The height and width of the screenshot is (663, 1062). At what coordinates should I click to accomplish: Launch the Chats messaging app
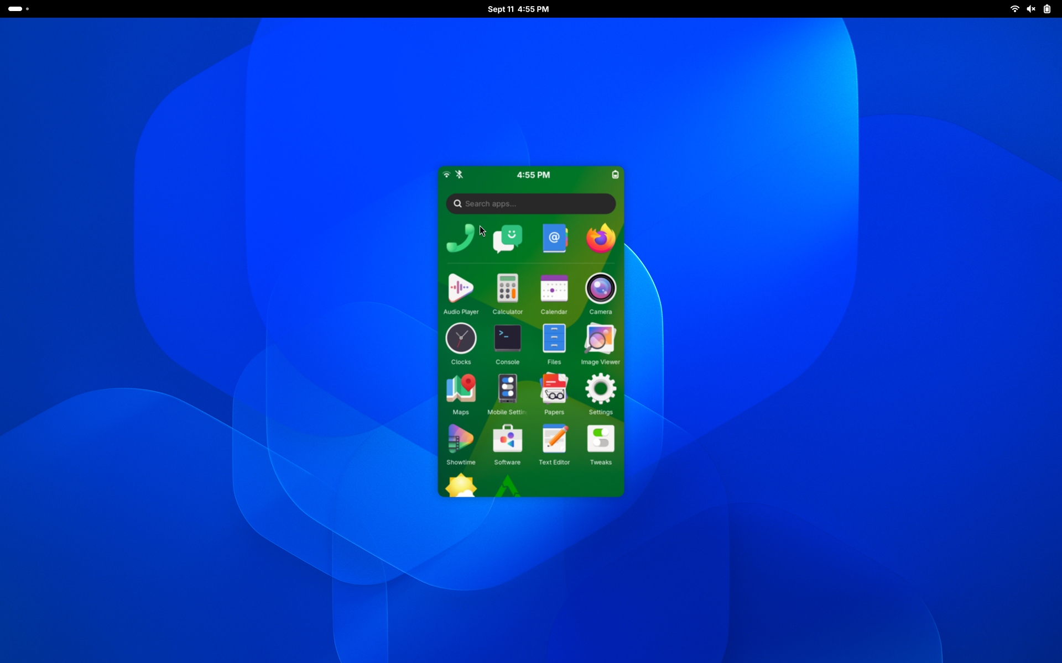click(507, 239)
